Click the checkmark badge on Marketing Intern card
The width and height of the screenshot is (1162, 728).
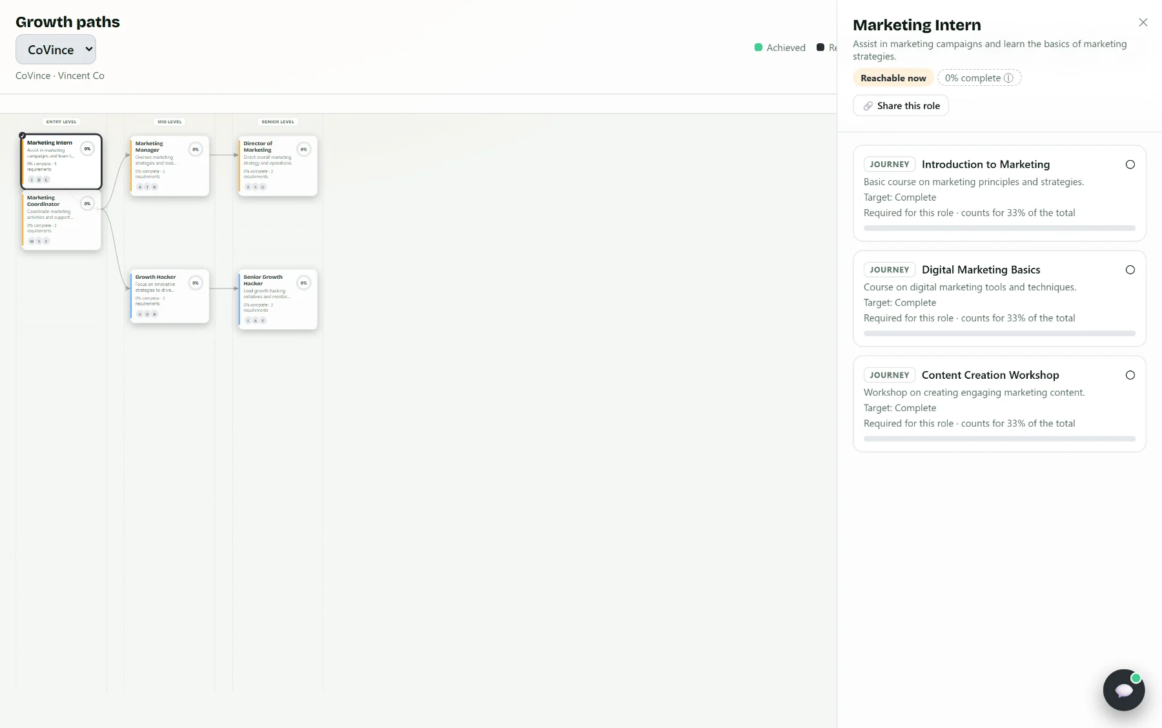point(23,136)
